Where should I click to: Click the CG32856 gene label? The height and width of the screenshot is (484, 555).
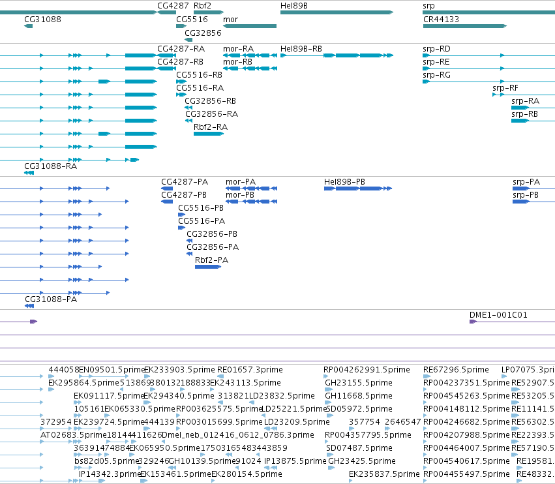(x=203, y=33)
